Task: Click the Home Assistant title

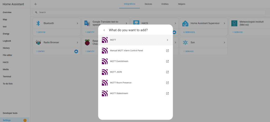Action: pos(13,4)
